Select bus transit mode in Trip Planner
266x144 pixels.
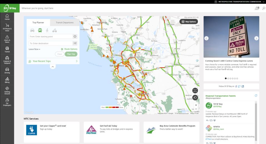pyautogui.click(x=40, y=30)
